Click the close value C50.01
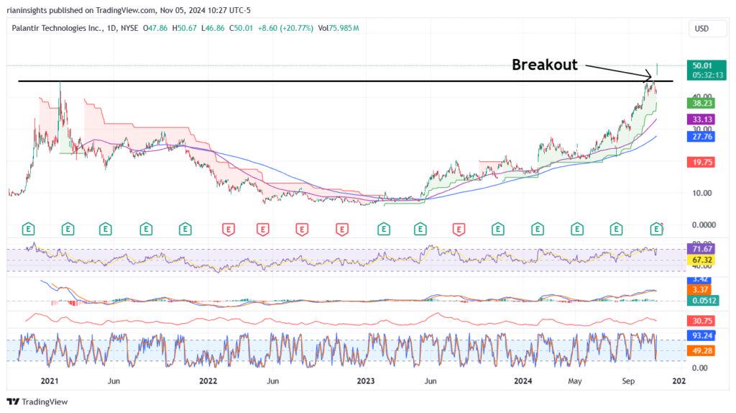Image resolution: width=736 pixels, height=413 pixels. pyautogui.click(x=241, y=28)
